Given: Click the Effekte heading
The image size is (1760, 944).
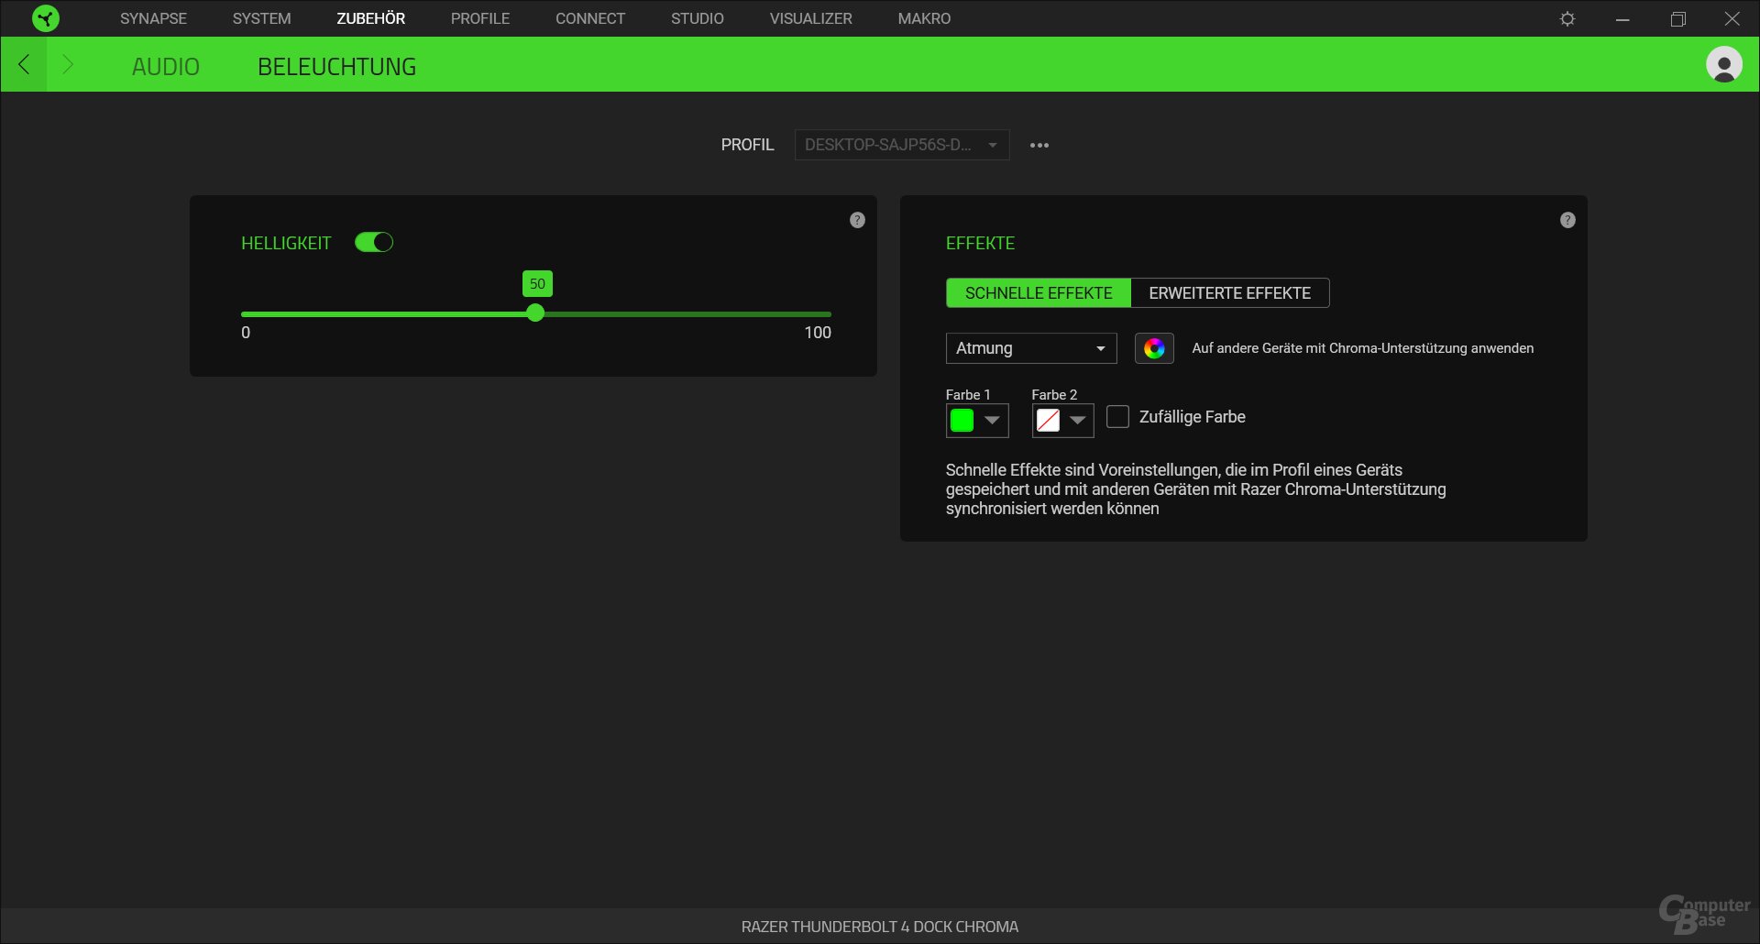Looking at the screenshot, I should 980,243.
